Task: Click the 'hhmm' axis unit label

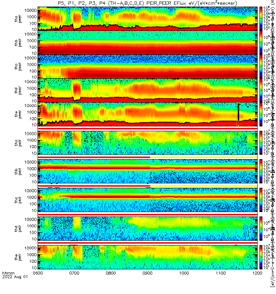Action: pos(8,273)
